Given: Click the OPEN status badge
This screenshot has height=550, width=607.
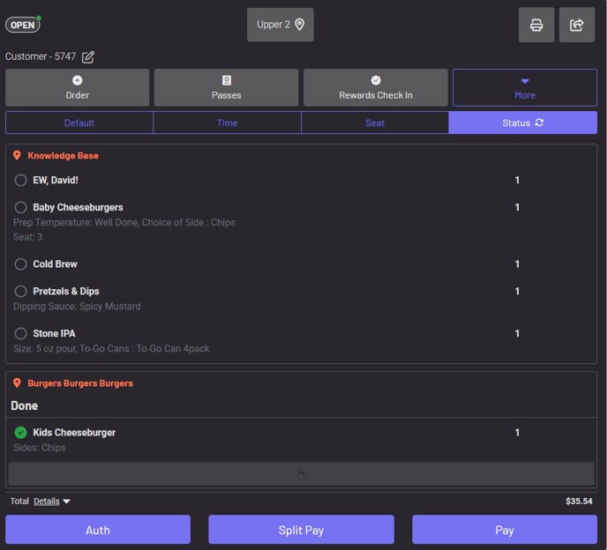Looking at the screenshot, I should [x=22, y=25].
